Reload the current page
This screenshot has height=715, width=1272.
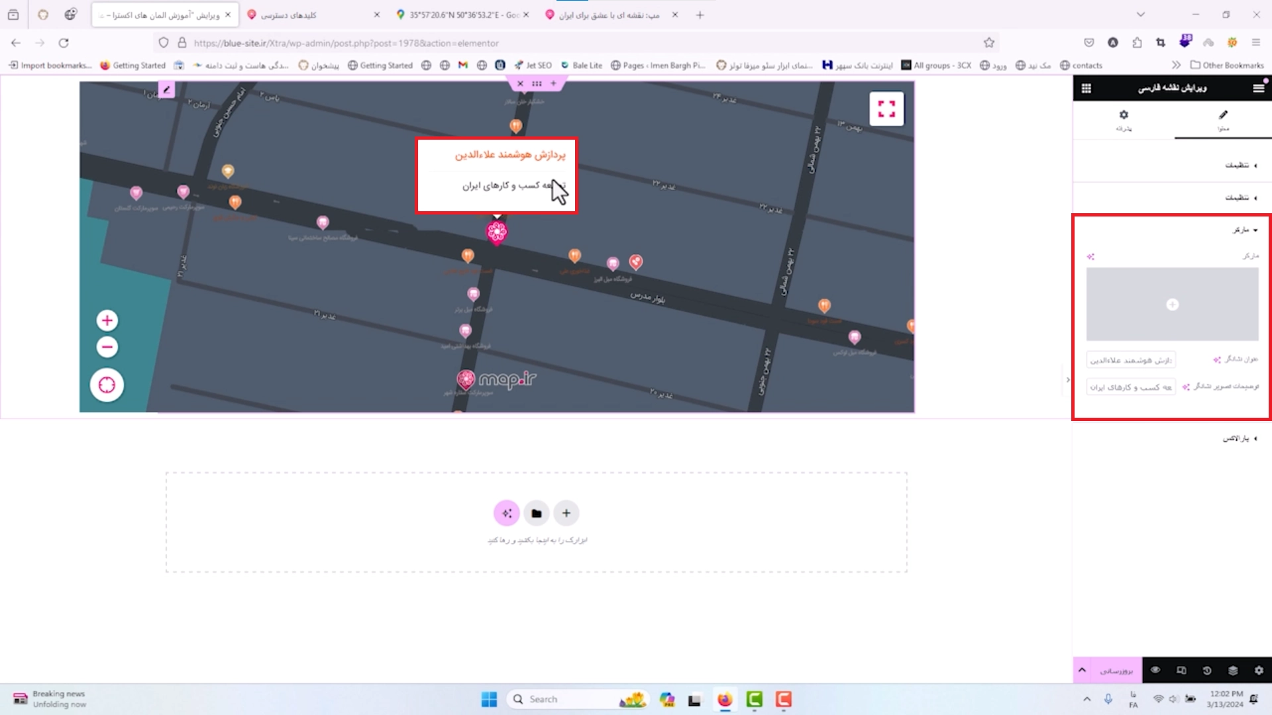tap(64, 42)
